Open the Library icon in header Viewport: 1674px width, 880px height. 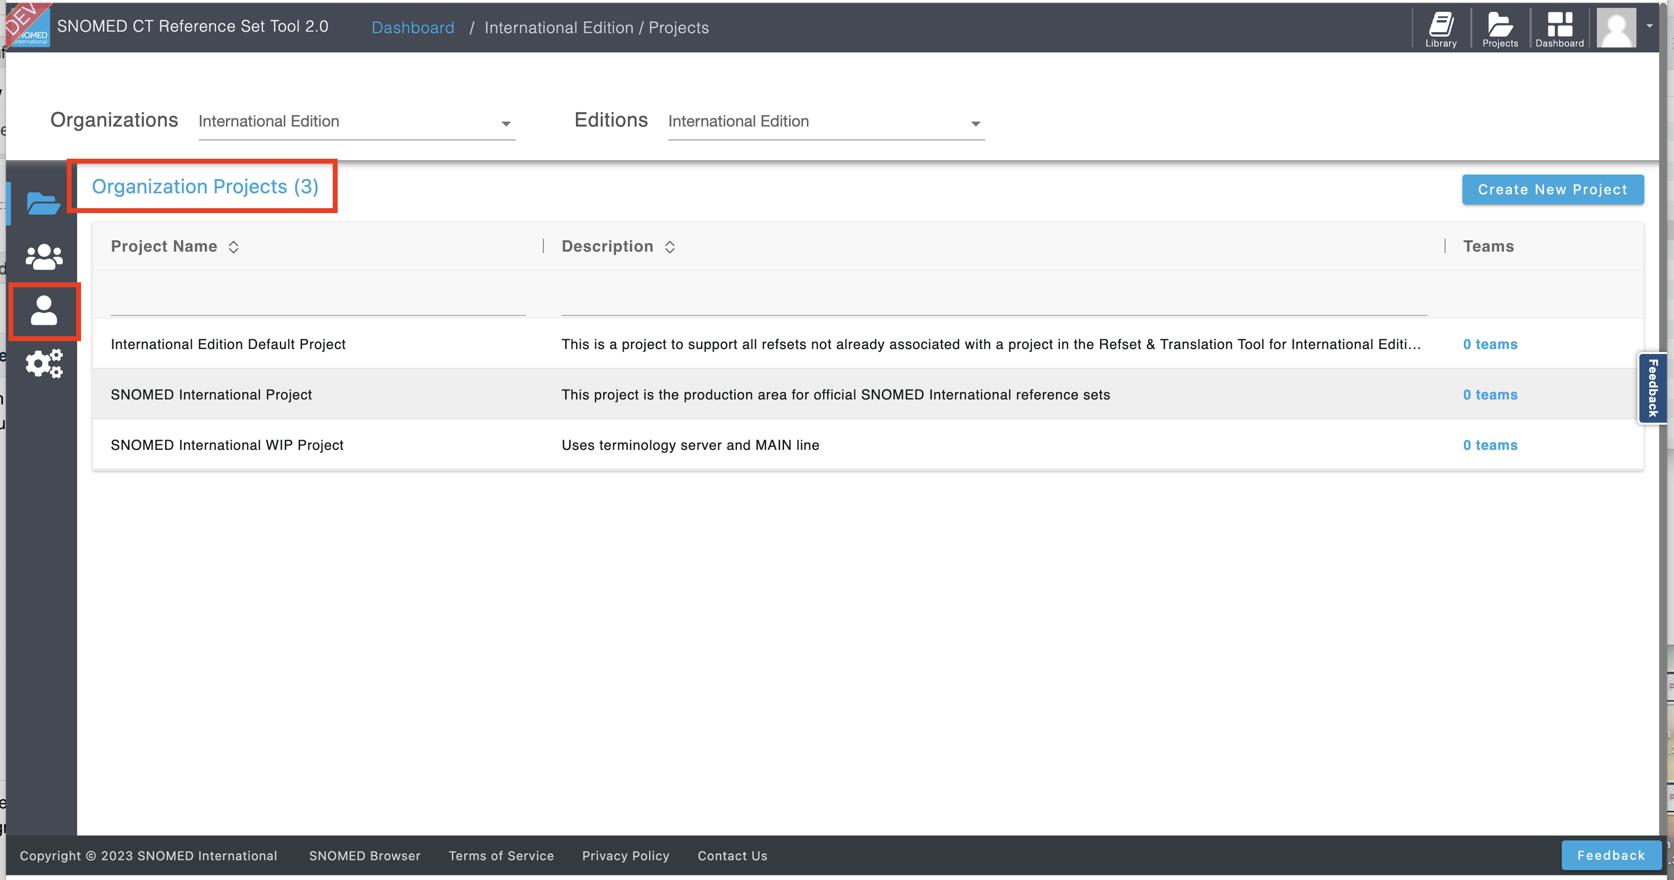[1441, 29]
